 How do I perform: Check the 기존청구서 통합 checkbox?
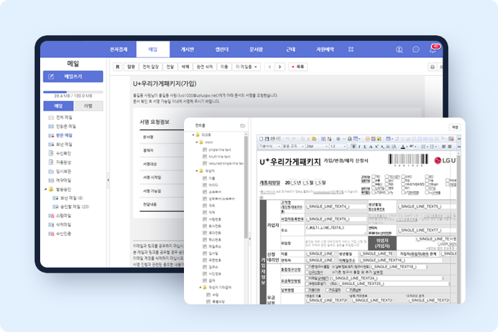tap(307, 266)
